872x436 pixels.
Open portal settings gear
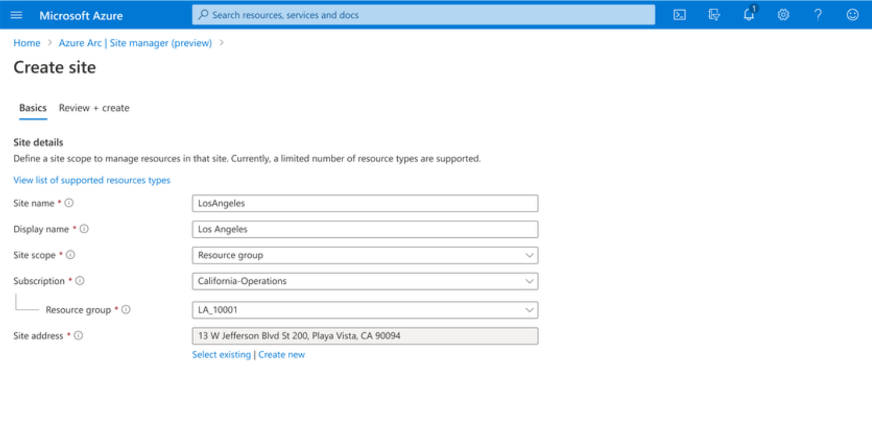(x=783, y=15)
